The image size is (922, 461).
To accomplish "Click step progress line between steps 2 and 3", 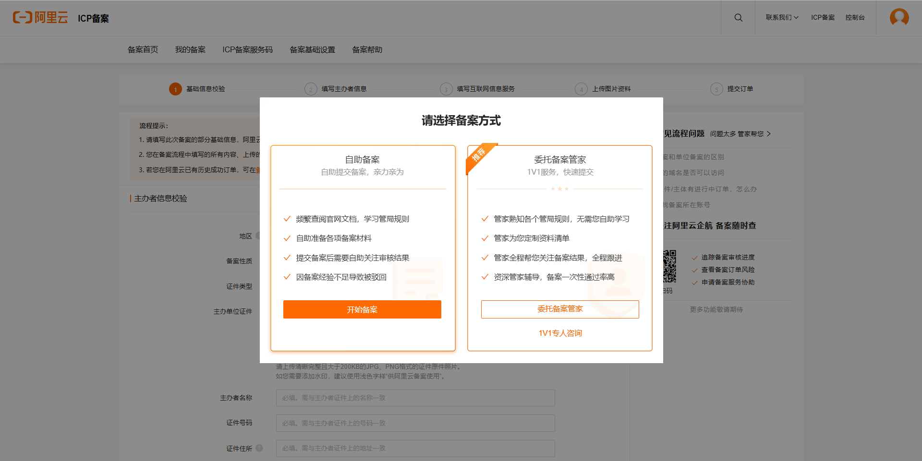I will tap(403, 89).
